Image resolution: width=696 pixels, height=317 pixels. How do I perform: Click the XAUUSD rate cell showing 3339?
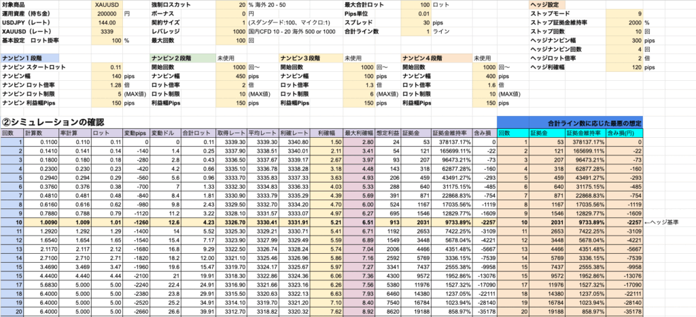(107, 31)
